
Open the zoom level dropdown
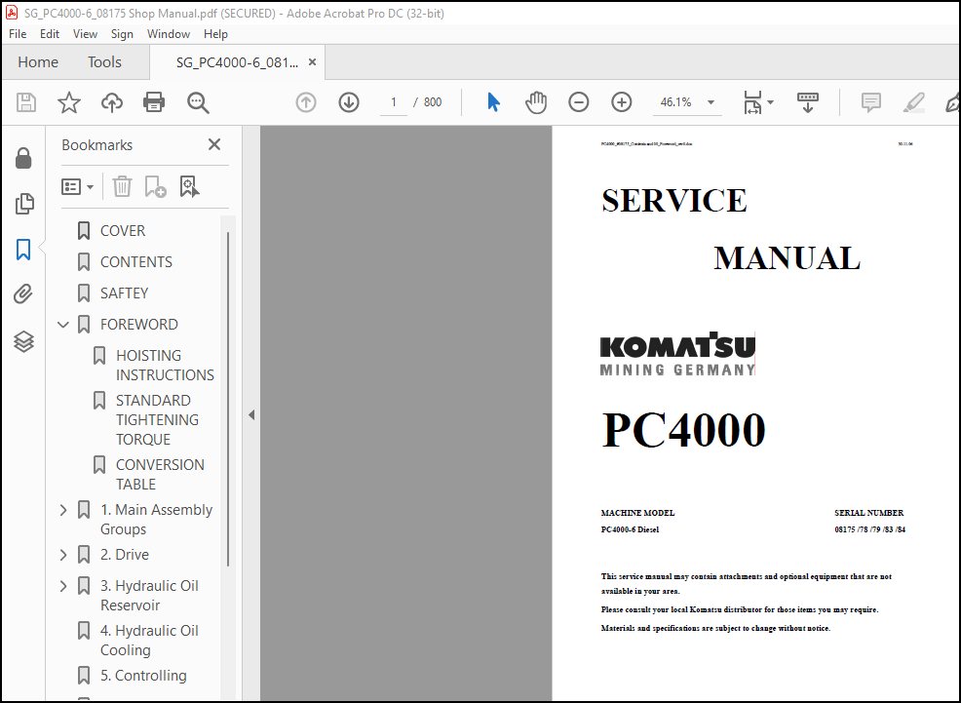pyautogui.click(x=711, y=102)
